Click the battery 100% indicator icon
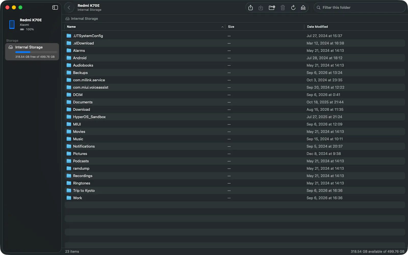The height and width of the screenshot is (255, 408). point(22,29)
